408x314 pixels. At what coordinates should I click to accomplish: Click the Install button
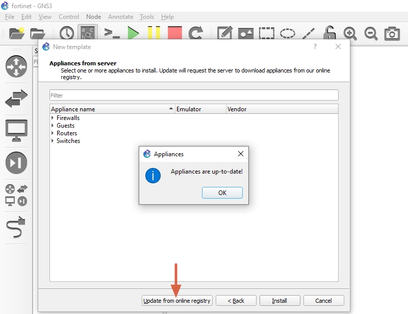(279, 300)
